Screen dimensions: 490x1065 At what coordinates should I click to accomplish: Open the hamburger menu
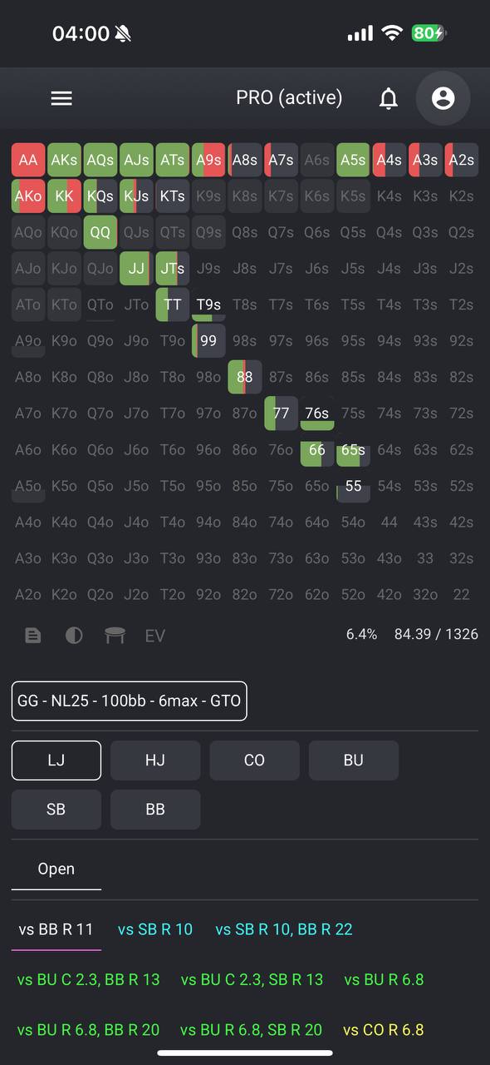61,98
